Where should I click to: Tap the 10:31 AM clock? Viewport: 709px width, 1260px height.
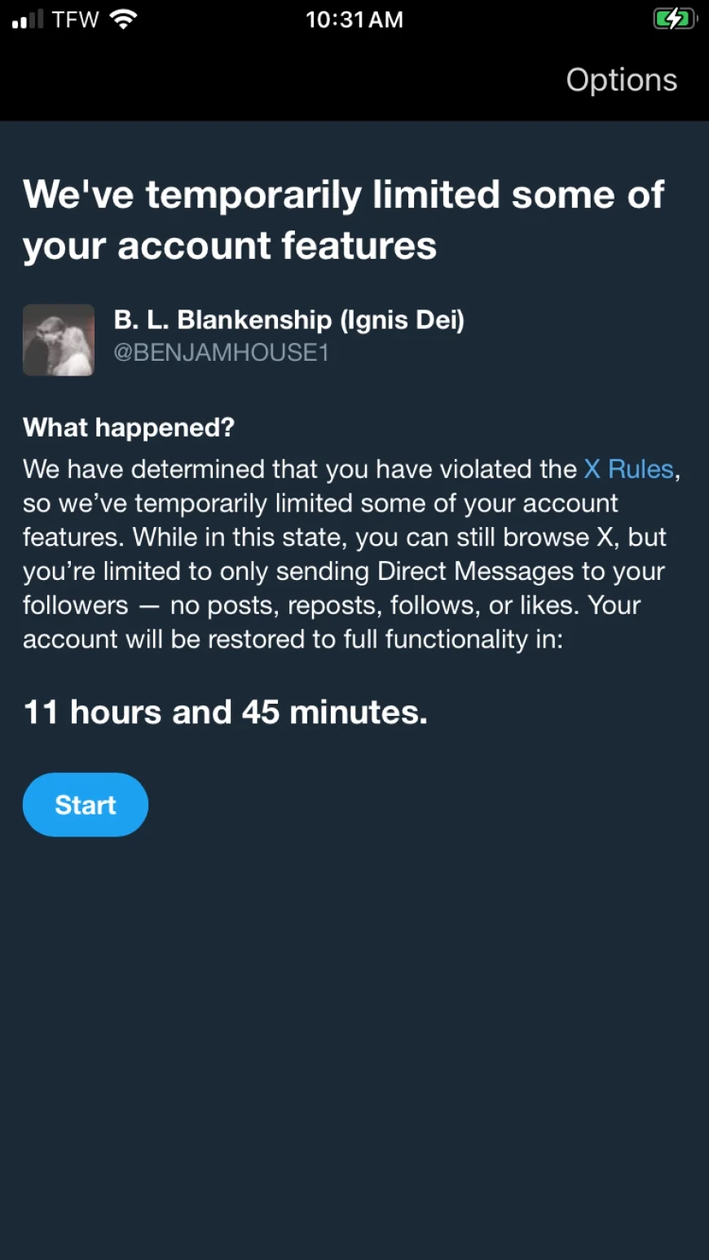pos(354,20)
